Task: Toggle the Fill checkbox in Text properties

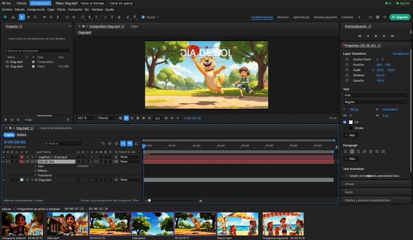Action: pos(345,122)
